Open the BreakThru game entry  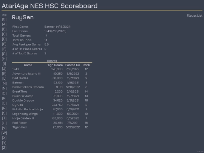tap(20, 91)
